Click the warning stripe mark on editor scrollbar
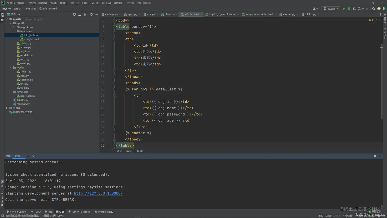387x218 pixels. click(381, 47)
